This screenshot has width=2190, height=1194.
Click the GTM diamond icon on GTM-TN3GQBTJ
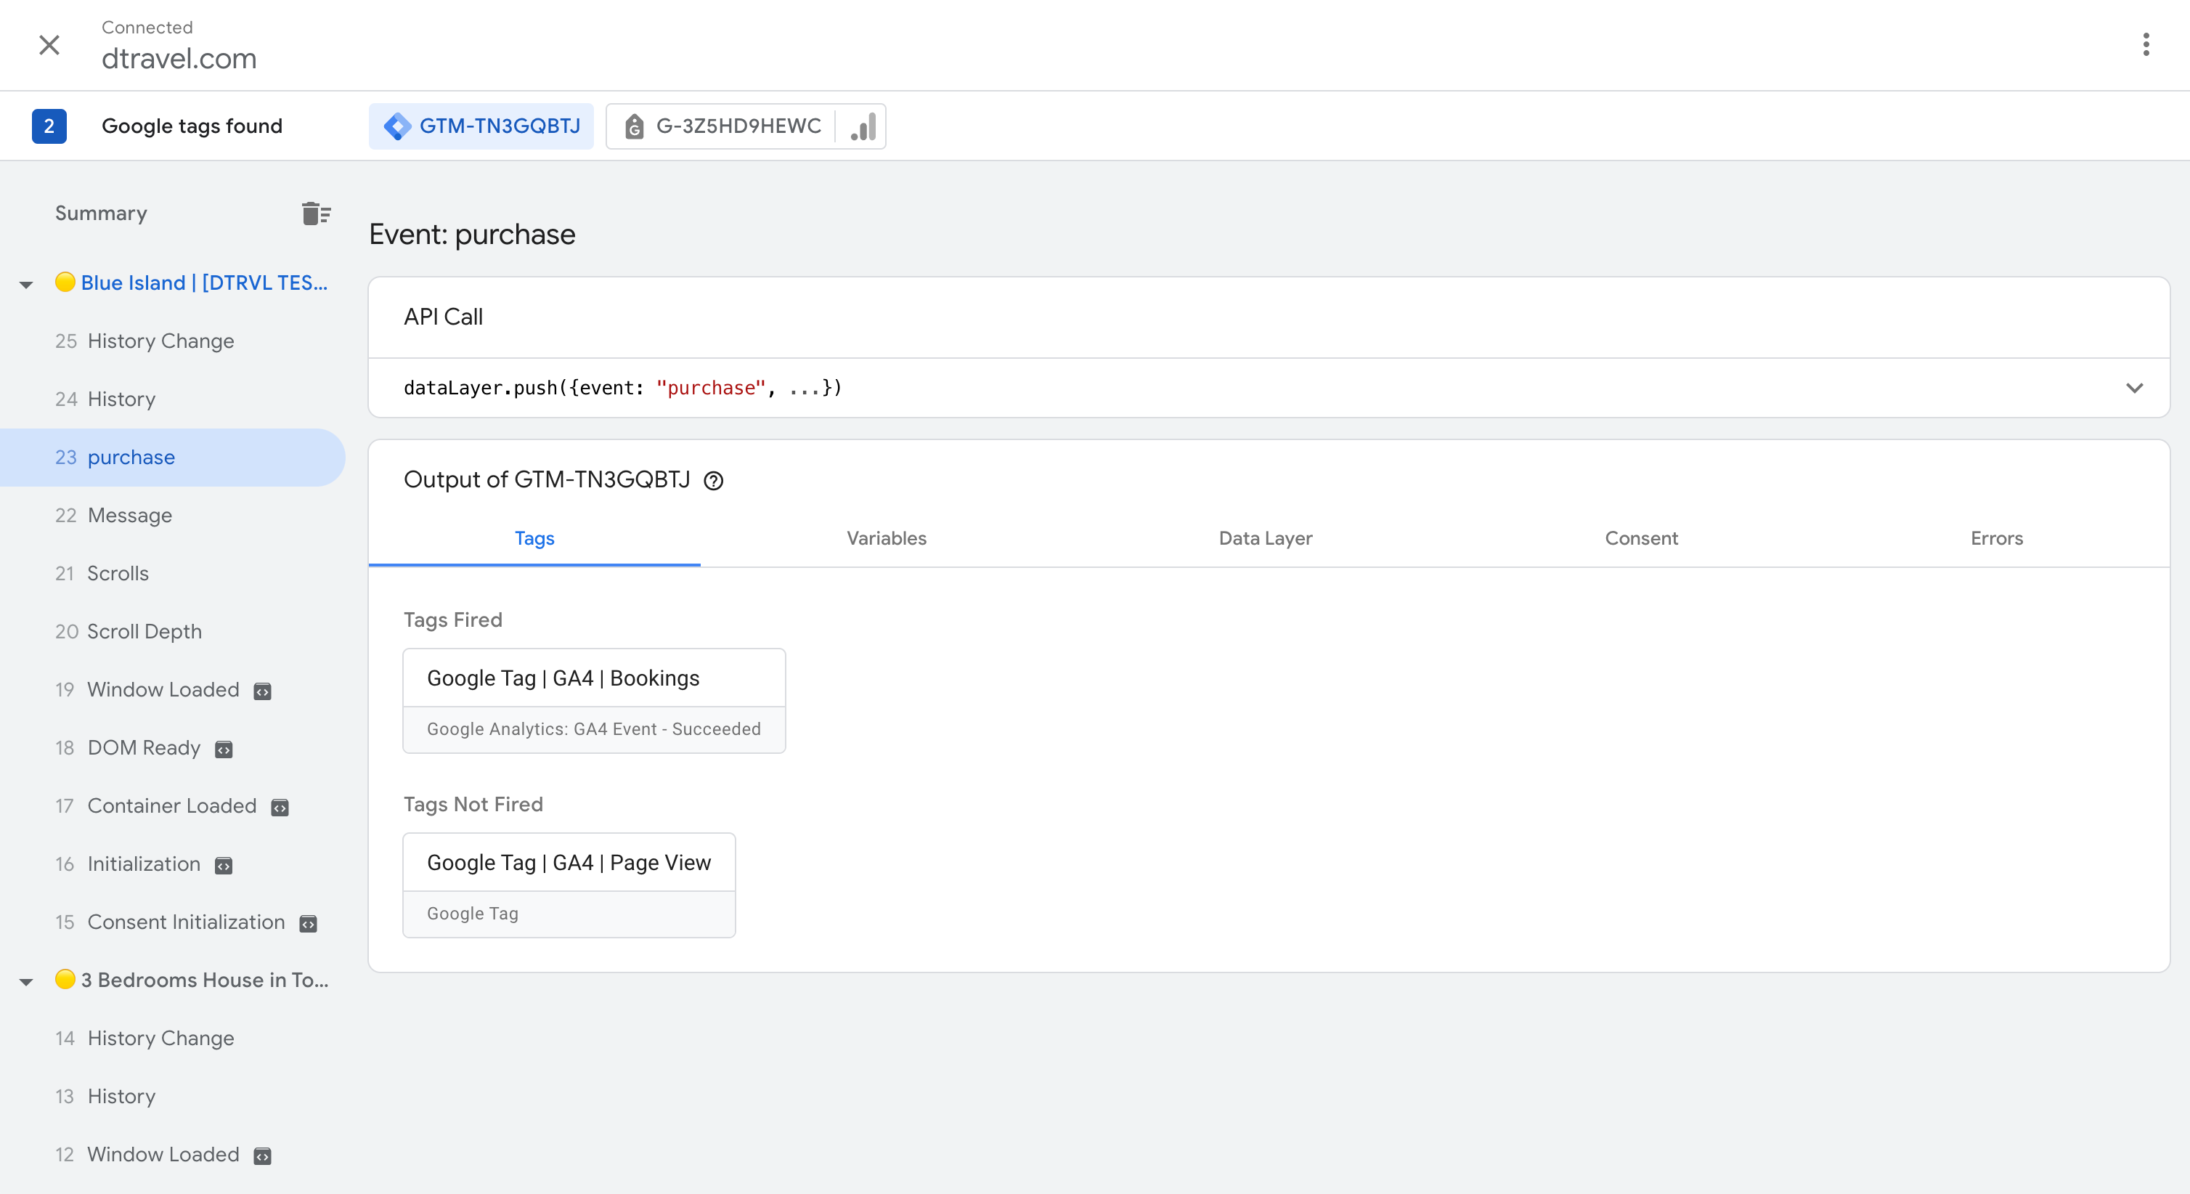point(397,126)
